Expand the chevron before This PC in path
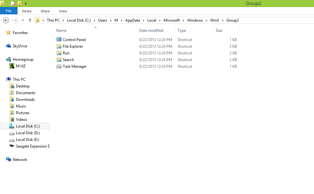Screen dimensions: 314x194 point(43,20)
